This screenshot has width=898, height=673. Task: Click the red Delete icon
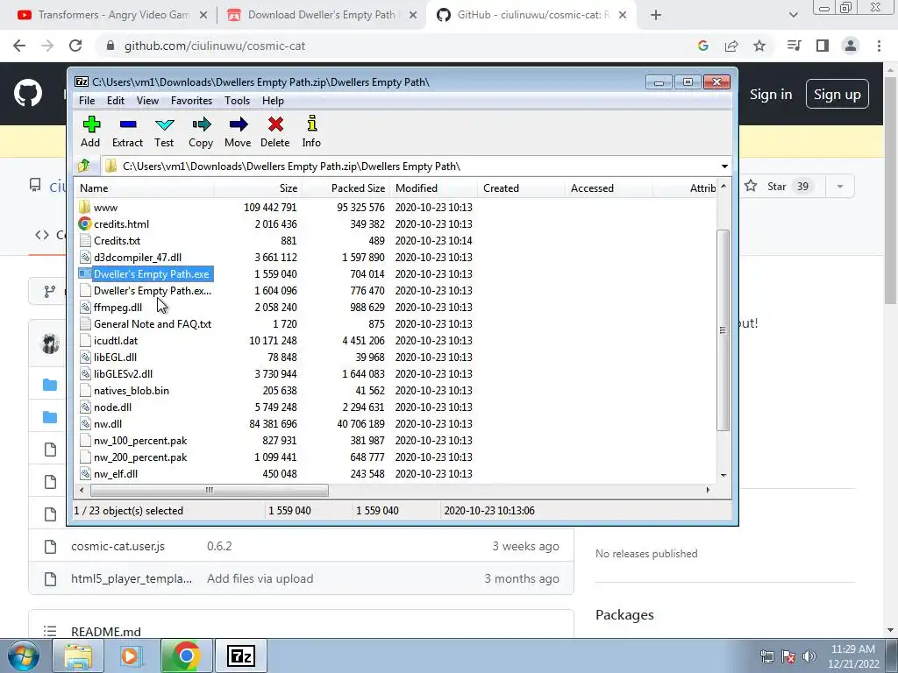pyautogui.click(x=274, y=132)
